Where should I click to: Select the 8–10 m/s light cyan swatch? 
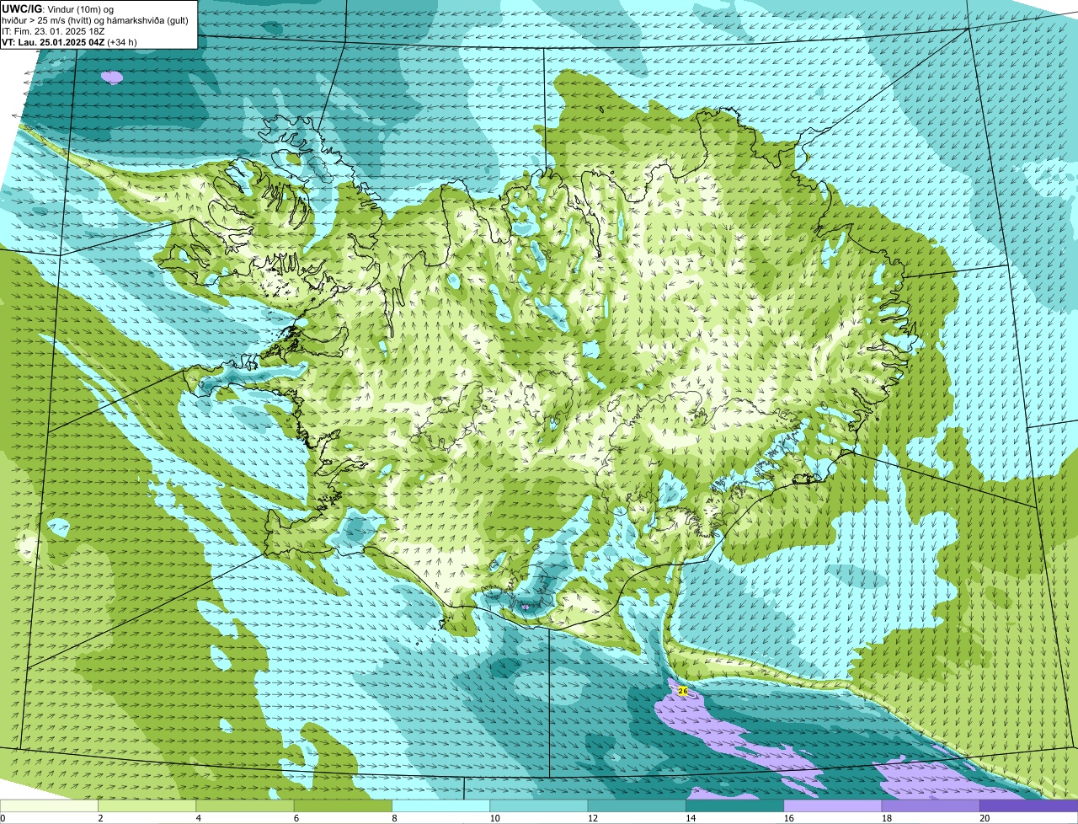point(441,805)
